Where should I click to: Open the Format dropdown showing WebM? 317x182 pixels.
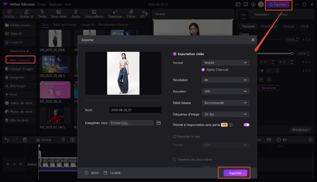point(225,63)
